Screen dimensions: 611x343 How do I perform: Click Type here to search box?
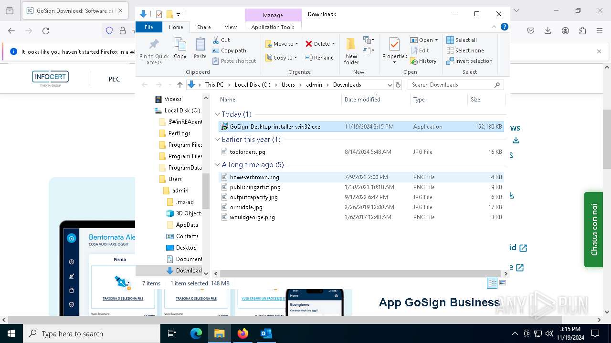coord(92,334)
